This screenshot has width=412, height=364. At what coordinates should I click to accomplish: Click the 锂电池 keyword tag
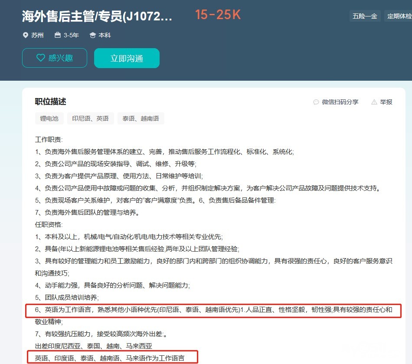coord(49,118)
